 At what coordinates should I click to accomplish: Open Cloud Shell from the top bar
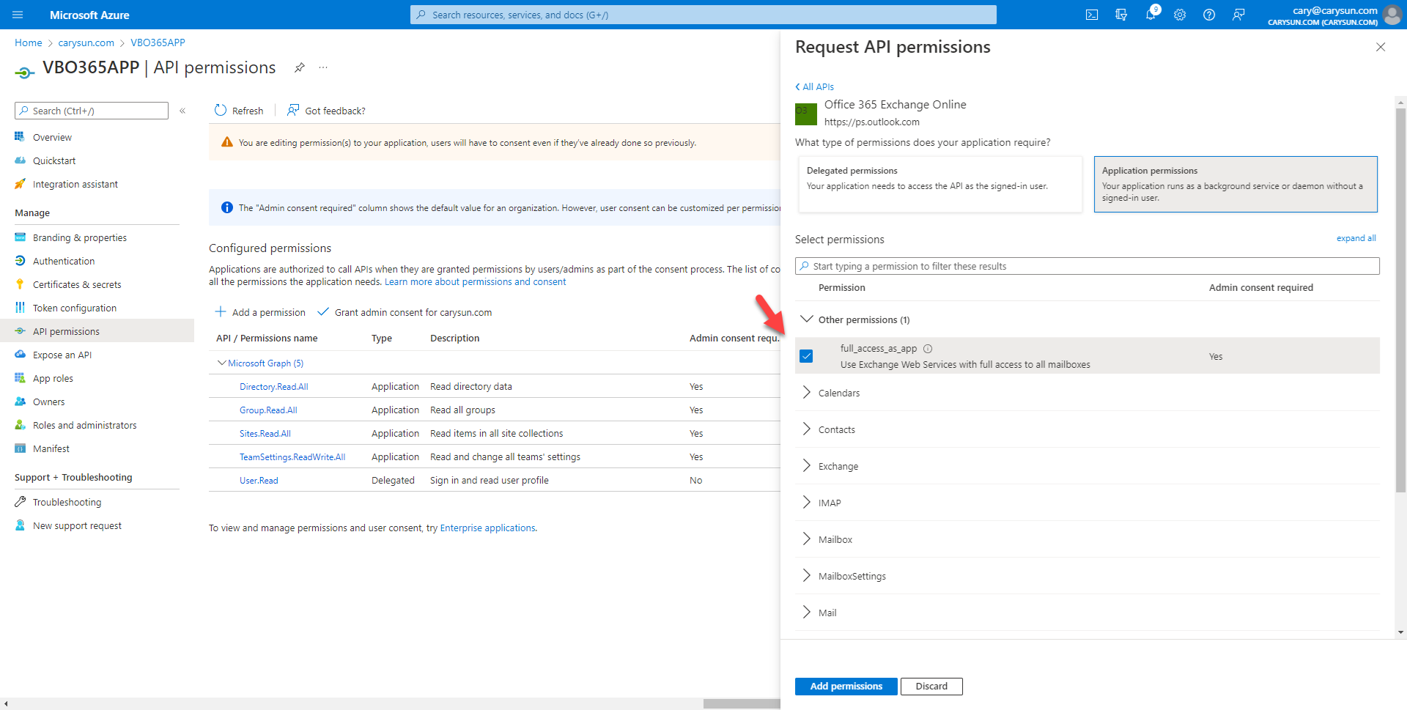point(1092,15)
